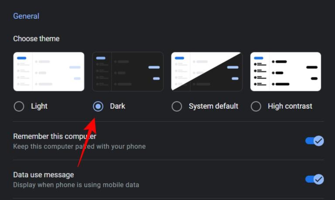Enable the High contrast radio button
This screenshot has height=200, width=335.
256,106
